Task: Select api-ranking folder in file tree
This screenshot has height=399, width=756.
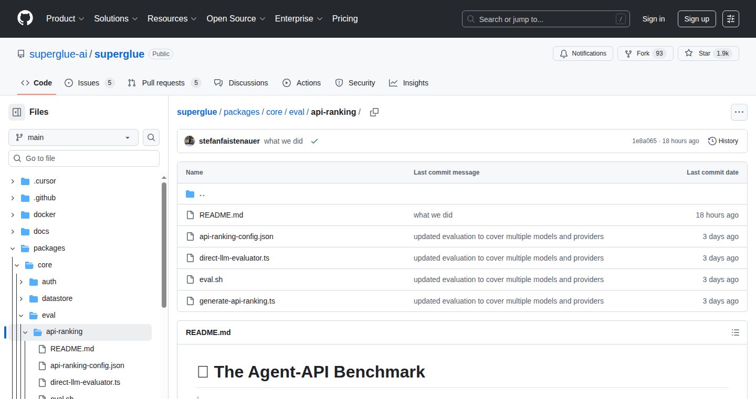Action: tap(80, 332)
